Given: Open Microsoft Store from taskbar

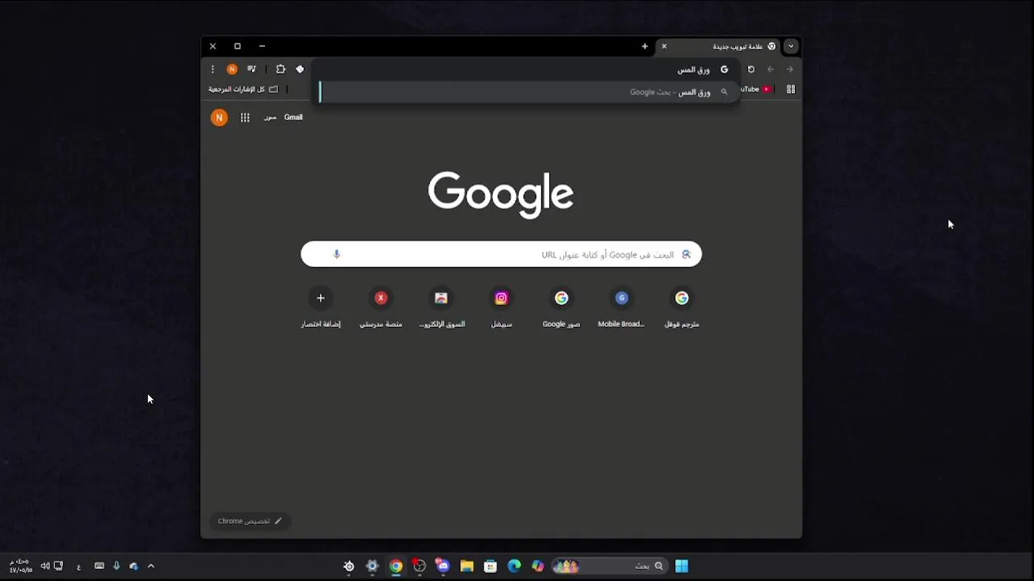Looking at the screenshot, I should tap(490, 566).
